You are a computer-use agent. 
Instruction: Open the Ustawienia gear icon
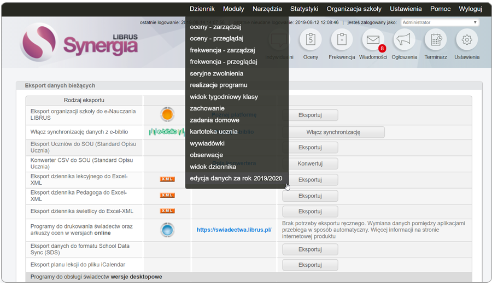click(x=466, y=40)
